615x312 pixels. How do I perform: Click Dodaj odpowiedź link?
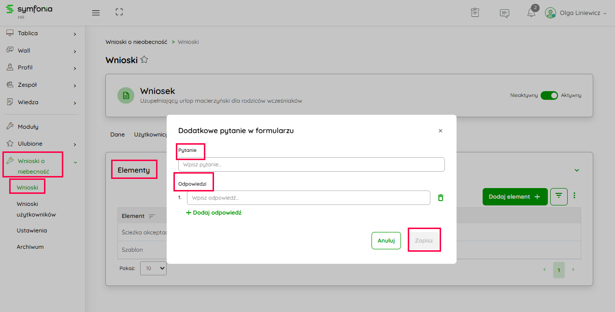(x=214, y=213)
